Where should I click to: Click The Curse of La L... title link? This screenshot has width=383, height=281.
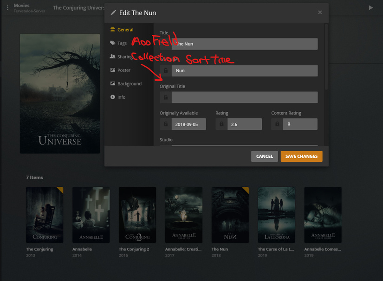pos(276,249)
